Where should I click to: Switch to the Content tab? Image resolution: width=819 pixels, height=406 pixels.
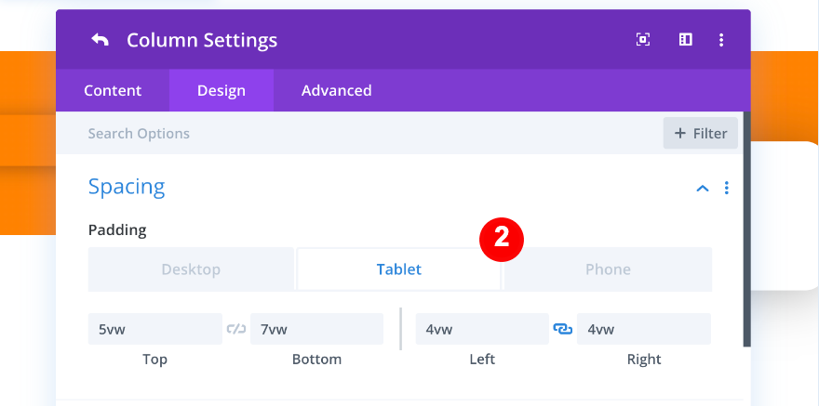click(113, 91)
